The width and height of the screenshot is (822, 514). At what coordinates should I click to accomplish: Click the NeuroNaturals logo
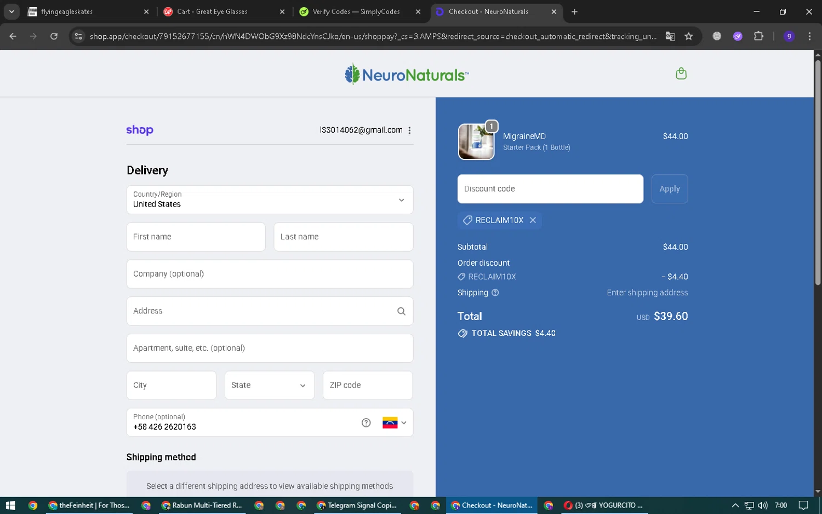coord(407,75)
